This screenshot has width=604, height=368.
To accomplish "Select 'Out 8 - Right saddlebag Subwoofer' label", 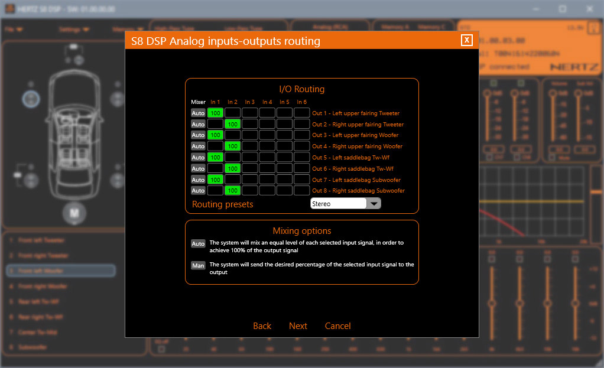I will [x=358, y=191].
